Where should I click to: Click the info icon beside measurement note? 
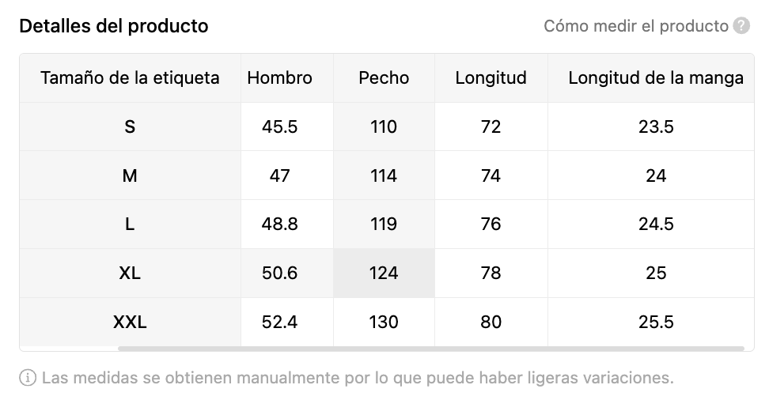coord(28,378)
